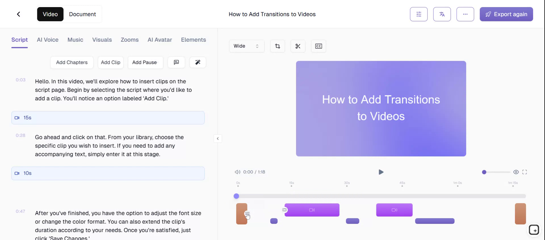Image resolution: width=545 pixels, height=240 pixels.
Task: Switch to Video mode
Action: 50,14
